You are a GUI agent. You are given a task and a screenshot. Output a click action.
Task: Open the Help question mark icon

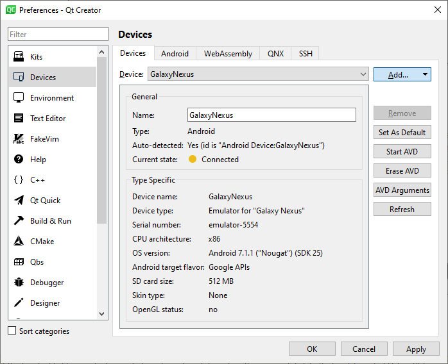(x=19, y=159)
